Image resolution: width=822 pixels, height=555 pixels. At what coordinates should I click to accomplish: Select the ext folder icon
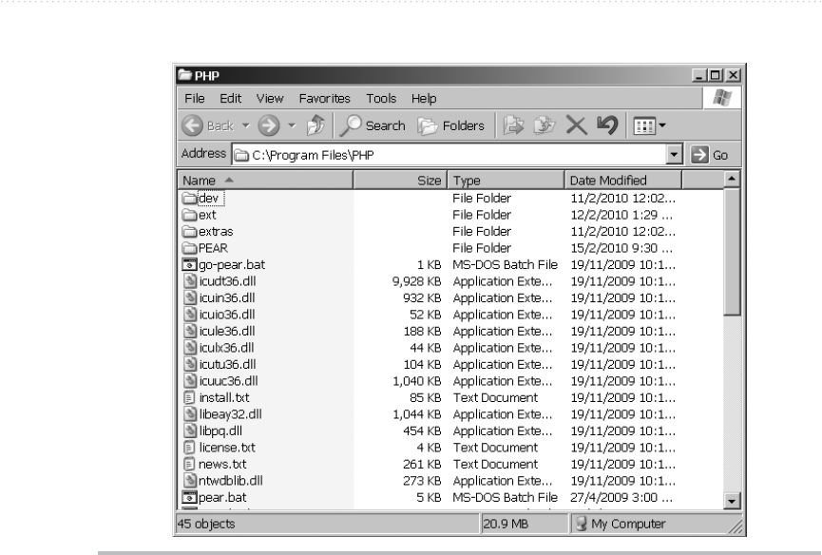[189, 215]
